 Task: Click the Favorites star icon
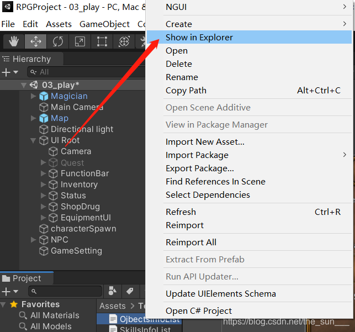(14, 304)
